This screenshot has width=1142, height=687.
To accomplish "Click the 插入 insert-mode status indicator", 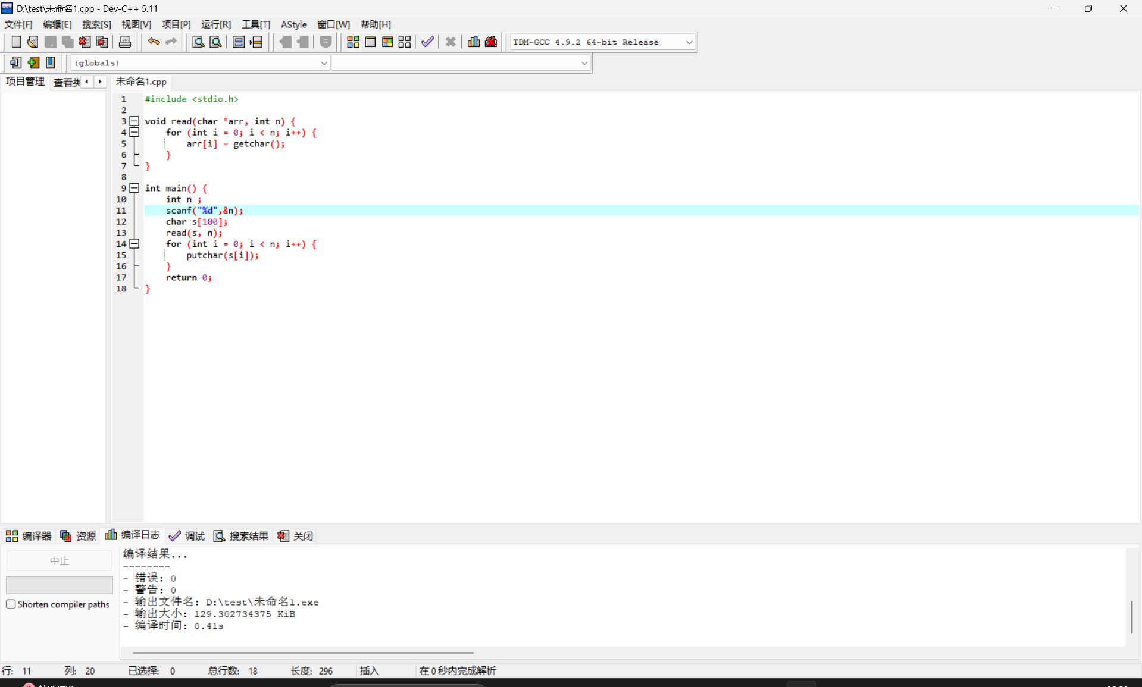I will pyautogui.click(x=369, y=670).
